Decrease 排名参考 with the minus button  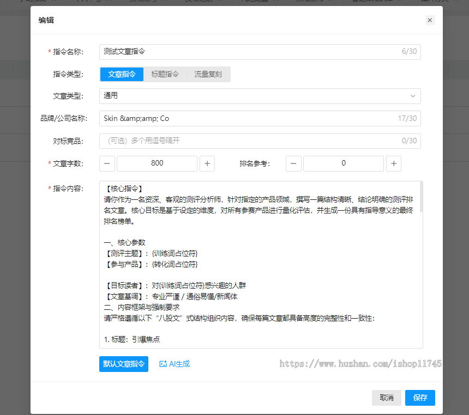click(293, 163)
